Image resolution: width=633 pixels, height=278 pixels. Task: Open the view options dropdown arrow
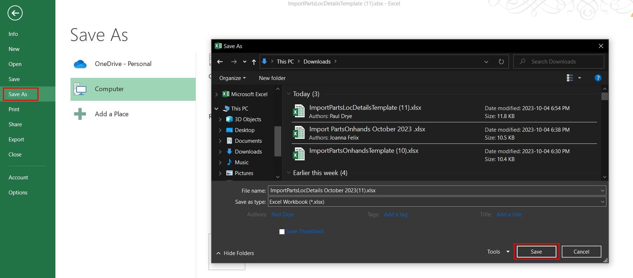(579, 78)
